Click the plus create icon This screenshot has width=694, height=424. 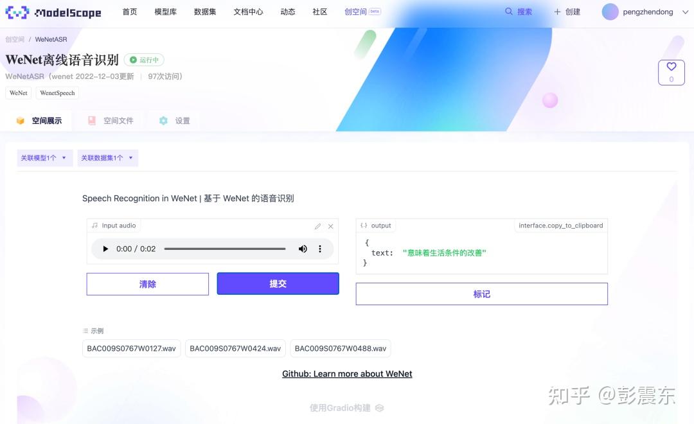(557, 12)
